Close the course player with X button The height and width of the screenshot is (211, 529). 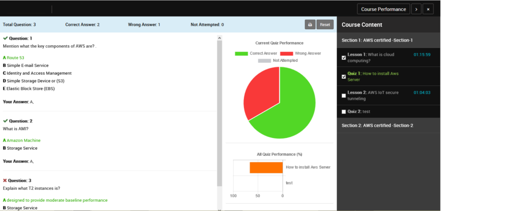pyautogui.click(x=428, y=9)
